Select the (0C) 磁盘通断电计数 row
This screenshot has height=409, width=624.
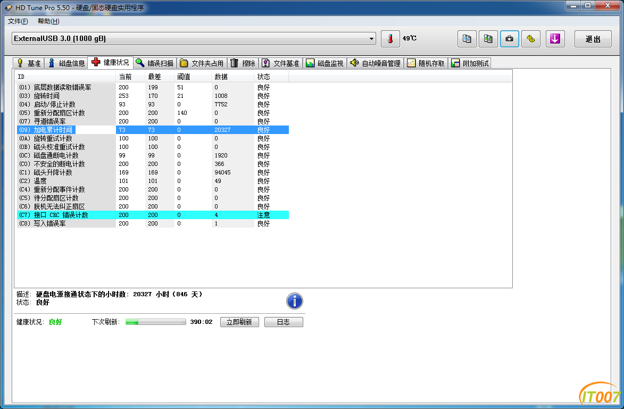click(153, 155)
